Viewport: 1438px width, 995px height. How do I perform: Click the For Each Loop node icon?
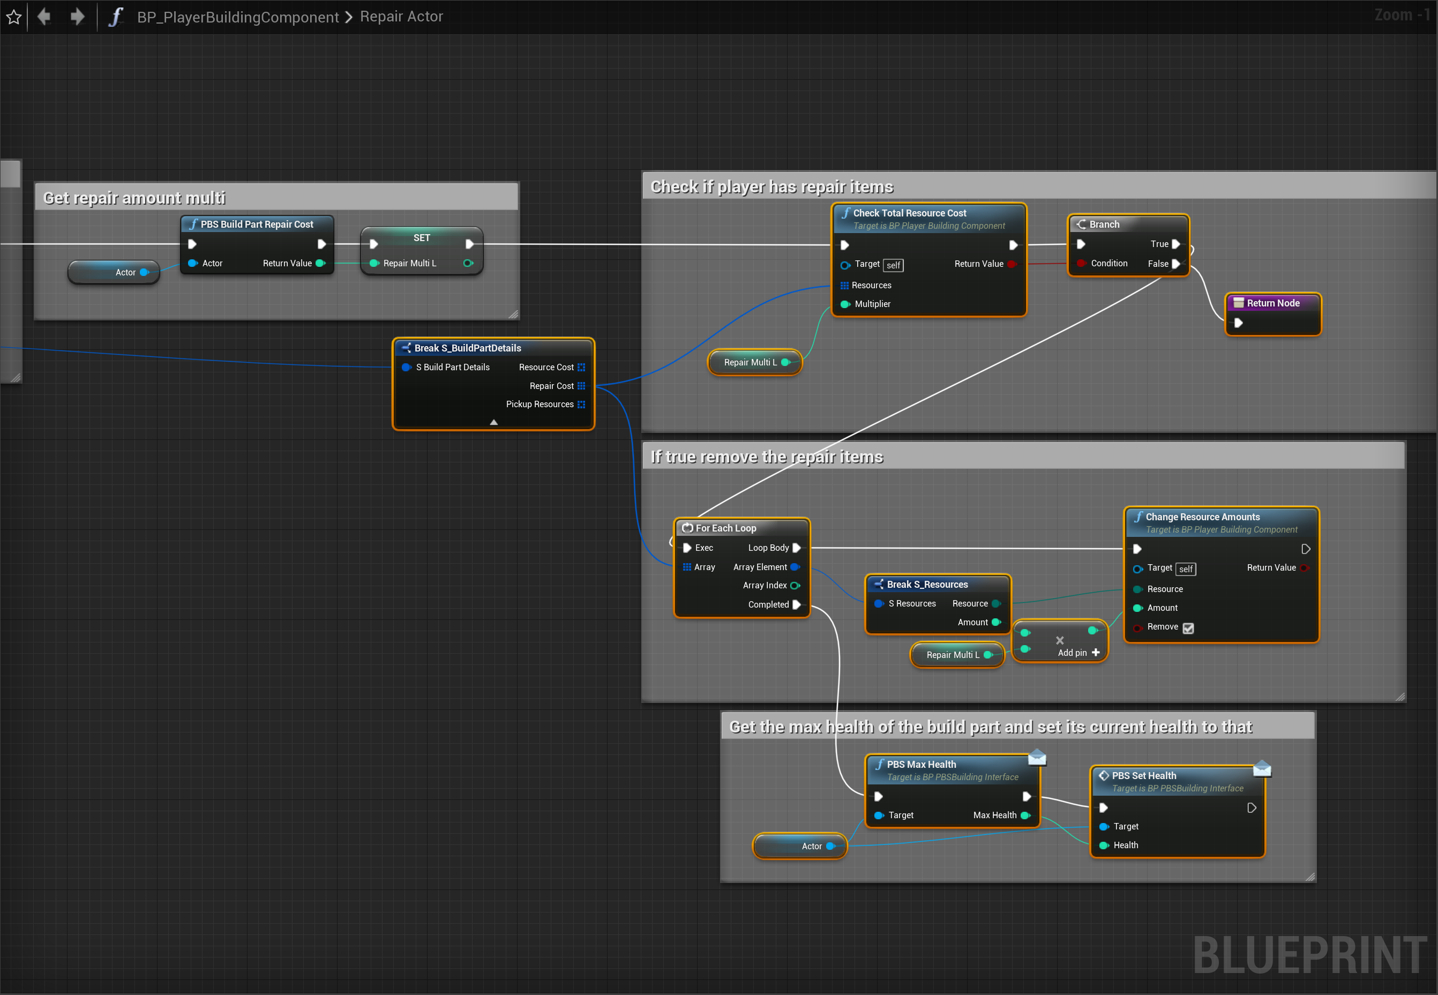687,528
